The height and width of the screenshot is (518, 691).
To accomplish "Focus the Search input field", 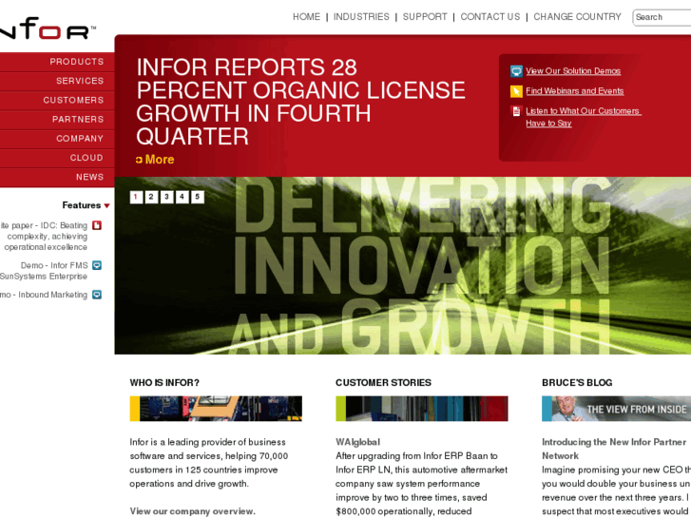I will point(662,18).
